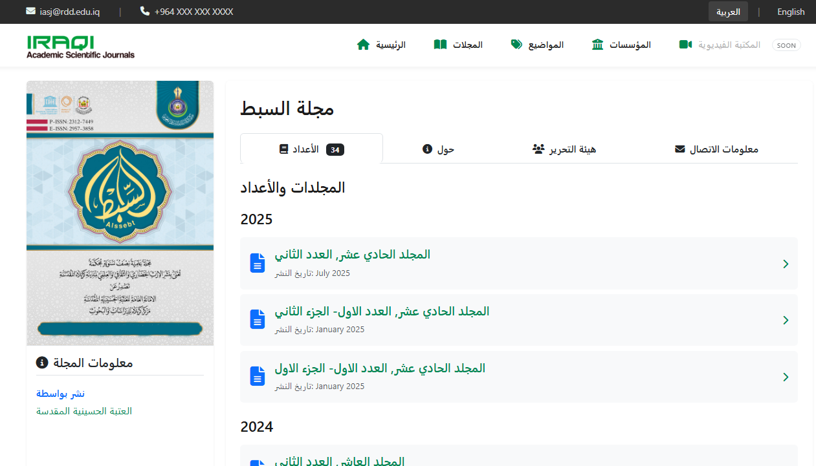This screenshot has width=816, height=466.
Task: Click the document icon beside the July 2025 issue
Action: tap(257, 263)
